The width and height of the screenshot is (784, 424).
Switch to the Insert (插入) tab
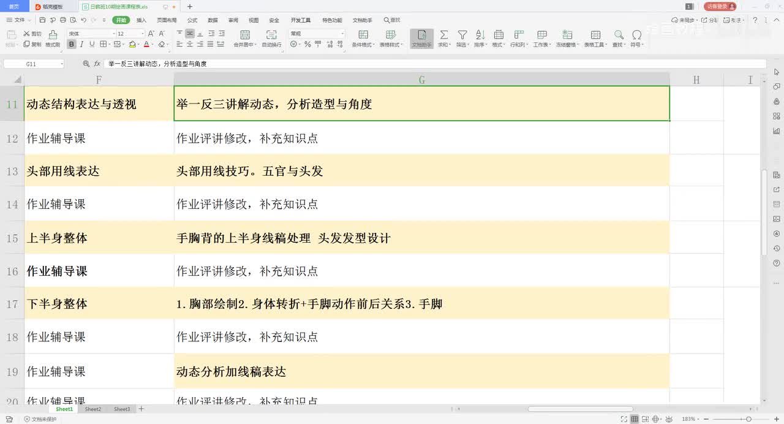point(141,20)
